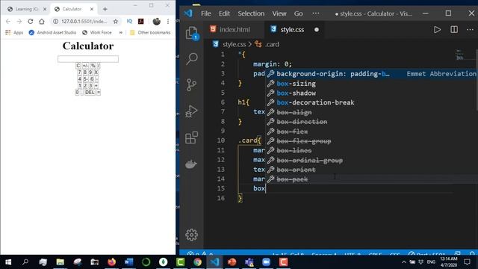Open the Android Asset Studio bookmark
Image resolution: width=478 pixels, height=269 pixels.
pyautogui.click(x=52, y=32)
